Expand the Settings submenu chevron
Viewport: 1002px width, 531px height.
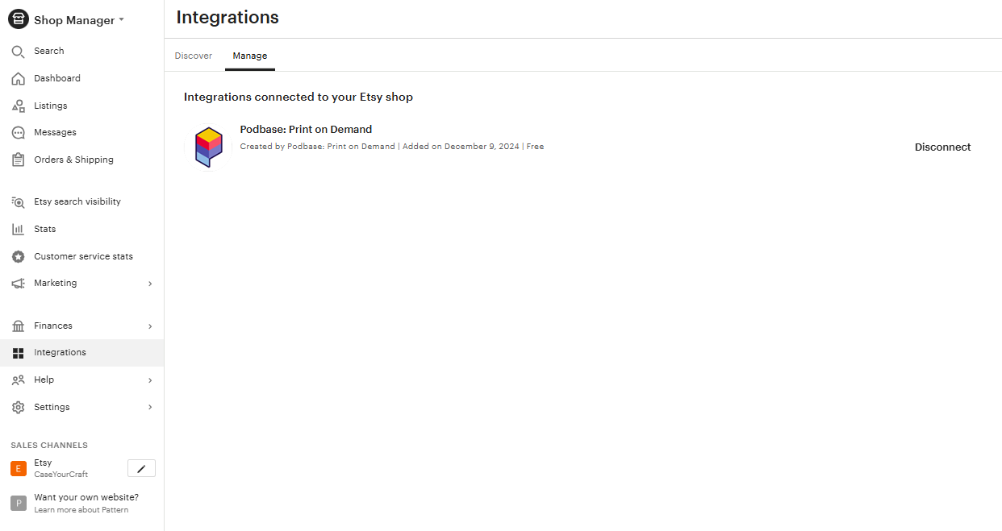[x=150, y=408]
